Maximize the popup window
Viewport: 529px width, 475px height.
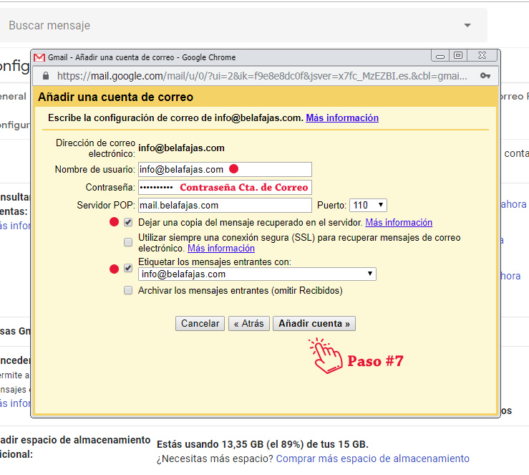pyautogui.click(x=458, y=56)
